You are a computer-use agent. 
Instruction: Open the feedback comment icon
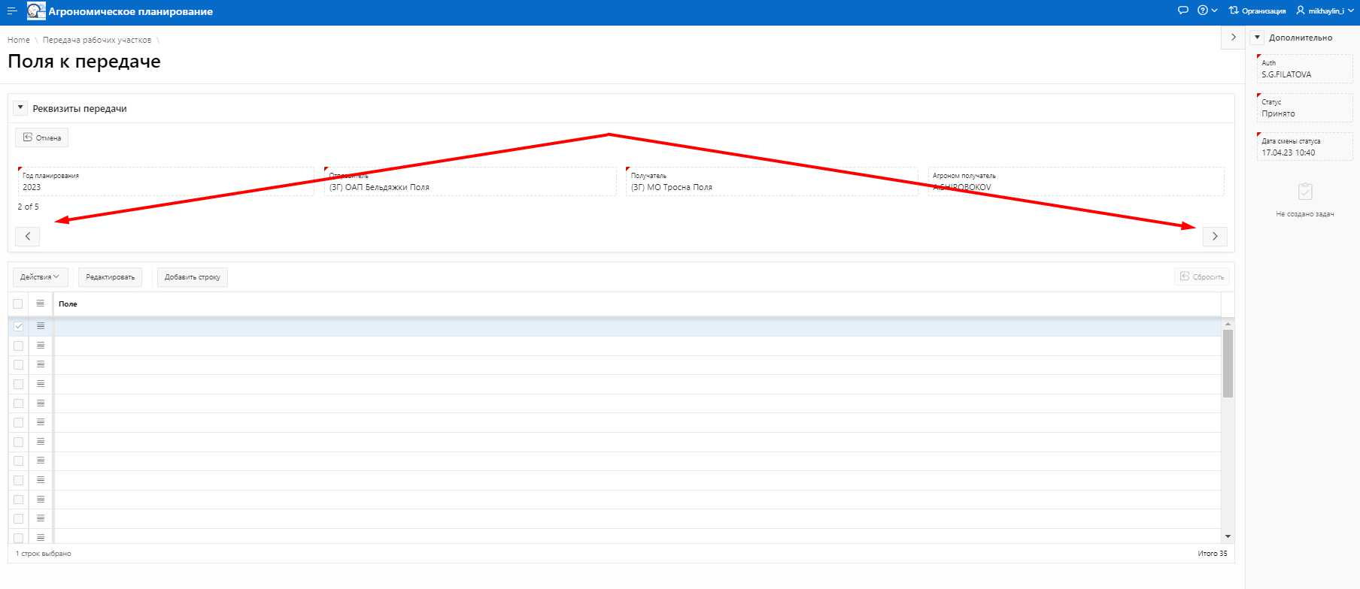1182,11
